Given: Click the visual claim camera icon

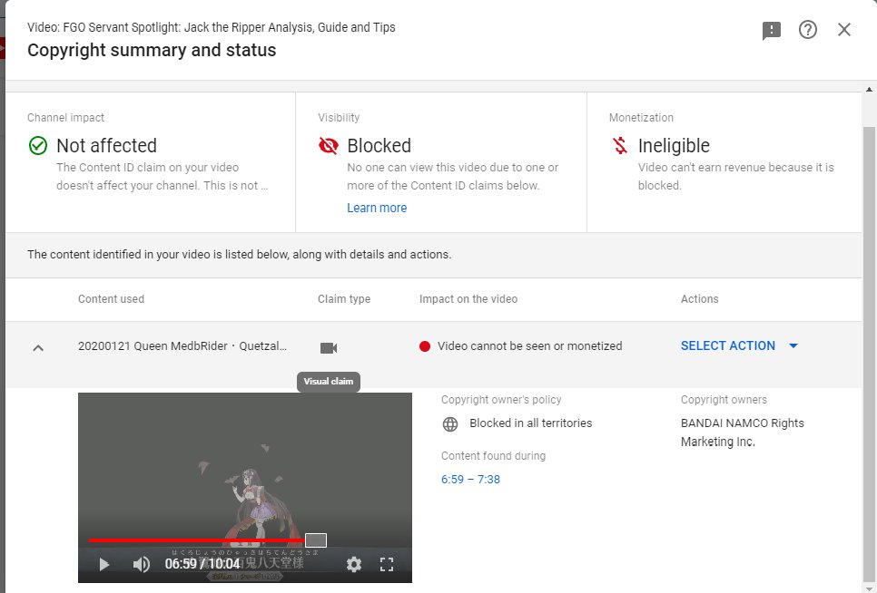Looking at the screenshot, I should coord(329,348).
